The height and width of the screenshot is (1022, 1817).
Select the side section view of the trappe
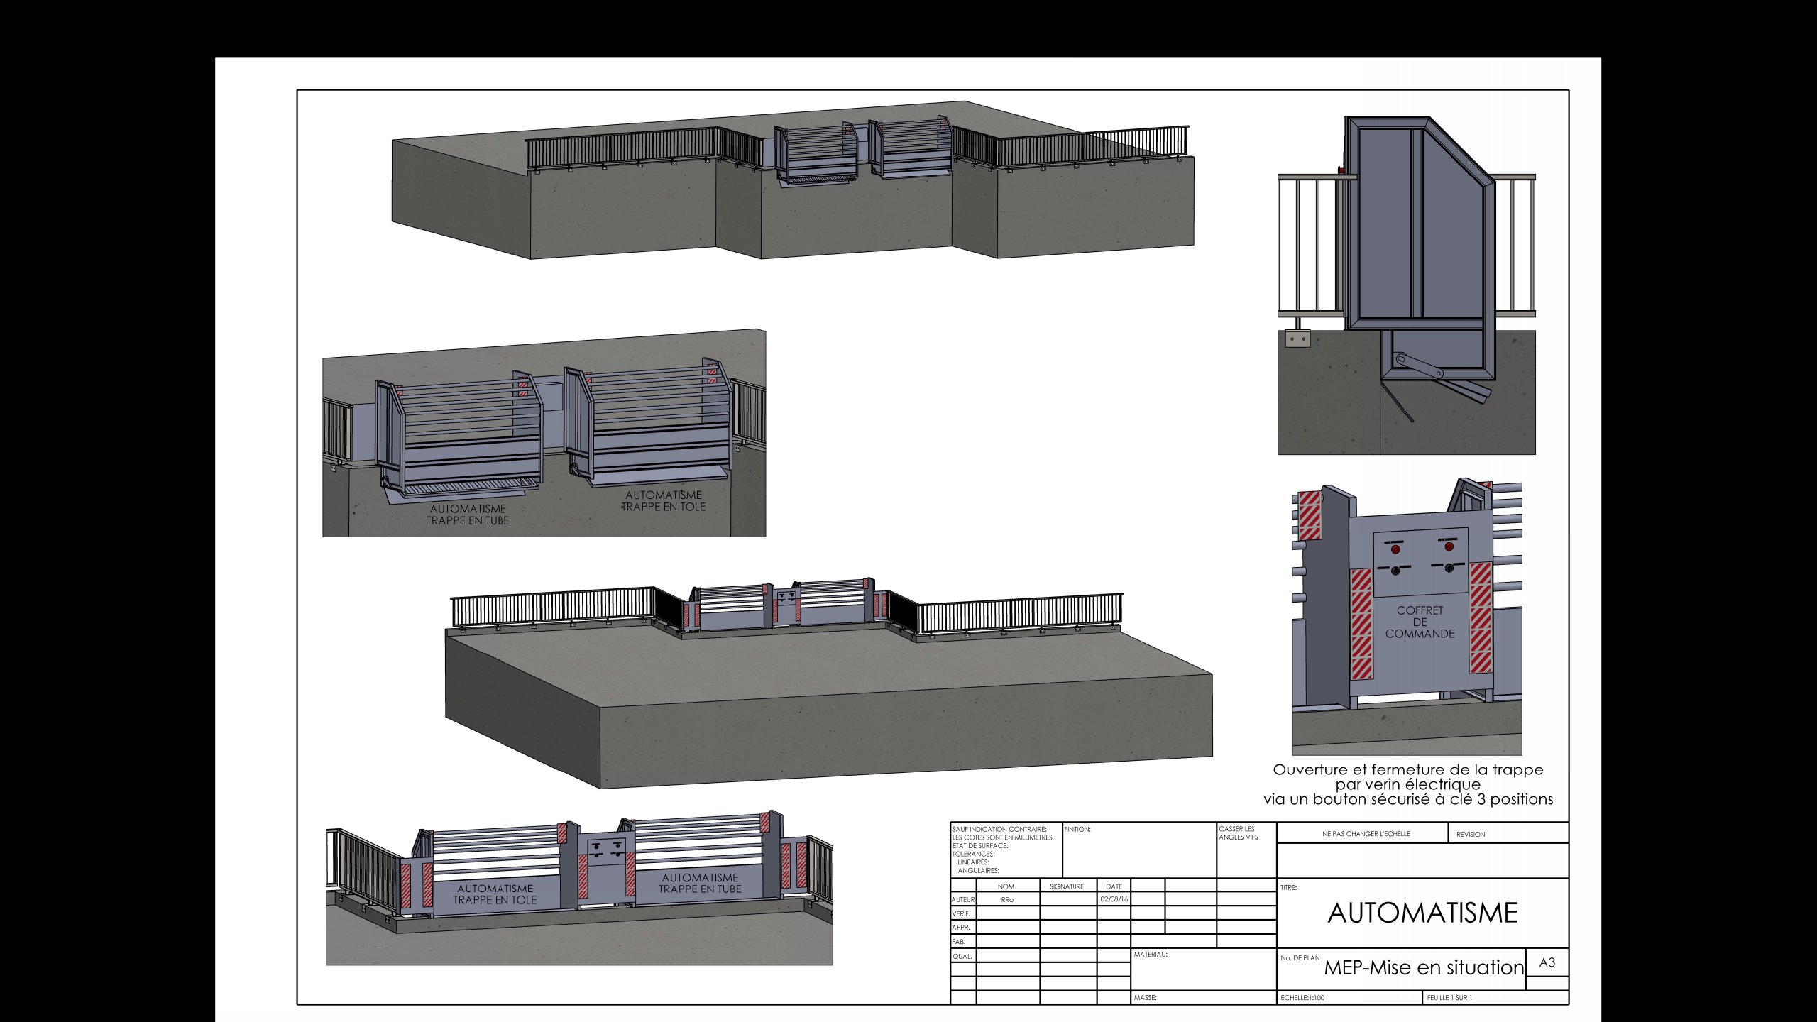(x=1405, y=284)
